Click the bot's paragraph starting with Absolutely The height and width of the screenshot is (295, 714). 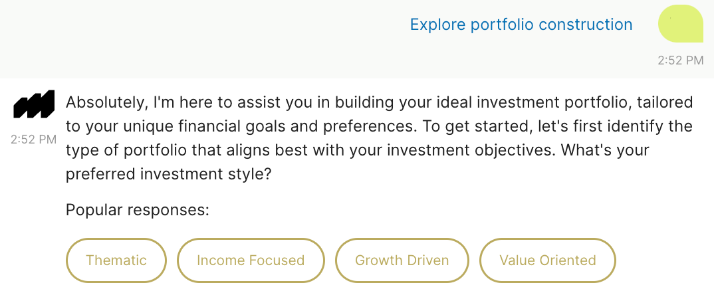(x=379, y=103)
